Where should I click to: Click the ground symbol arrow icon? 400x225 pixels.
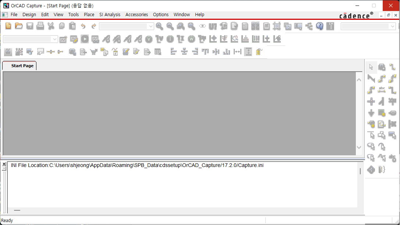[371, 113]
